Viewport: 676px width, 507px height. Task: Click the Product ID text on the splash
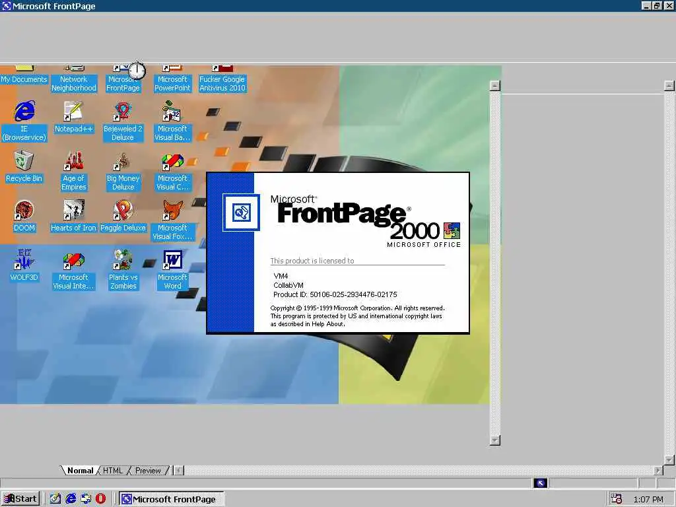point(335,294)
